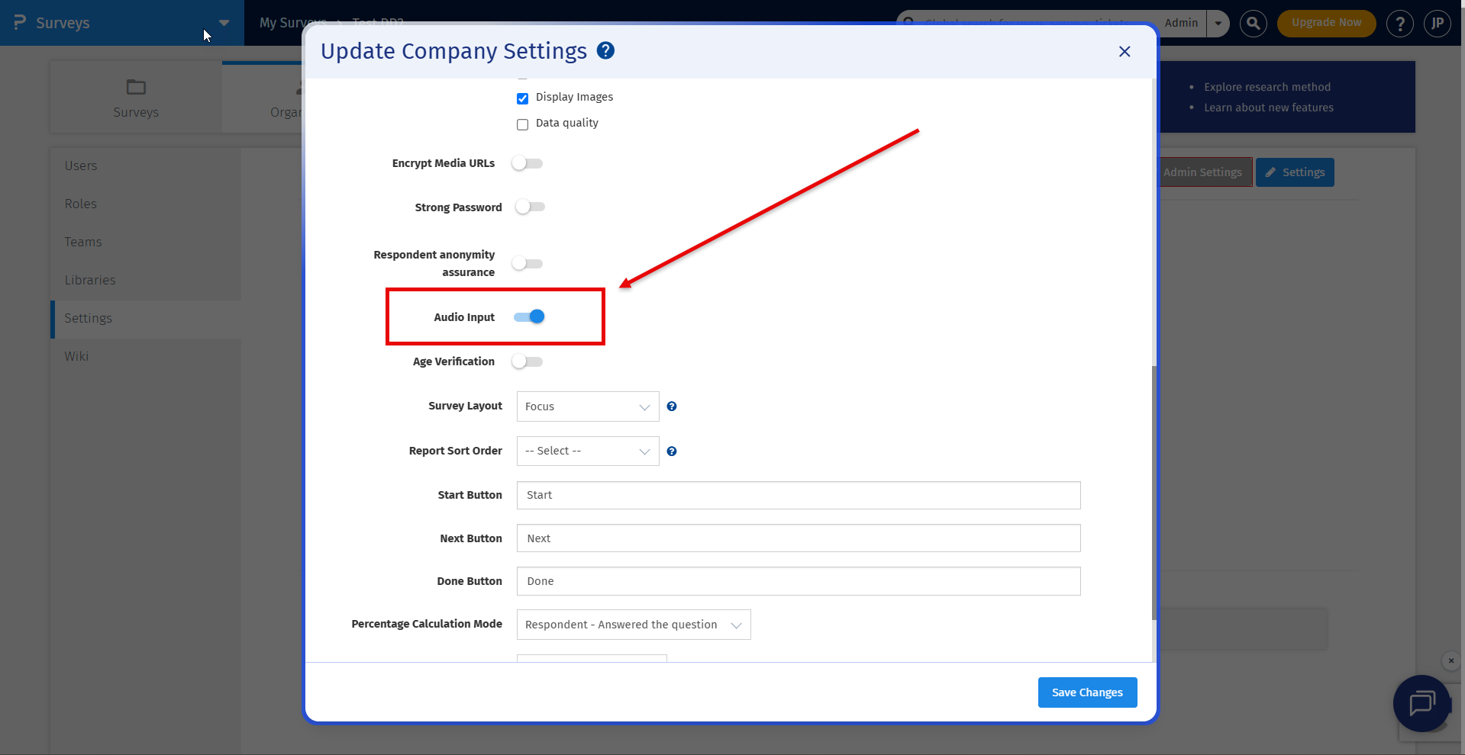1465x755 pixels.
Task: Click the Save Changes button
Action: [x=1087, y=692]
